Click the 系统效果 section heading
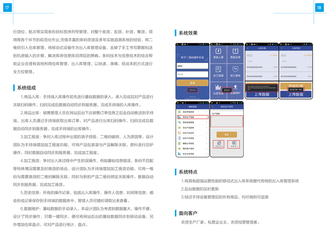 (x=188, y=33)
